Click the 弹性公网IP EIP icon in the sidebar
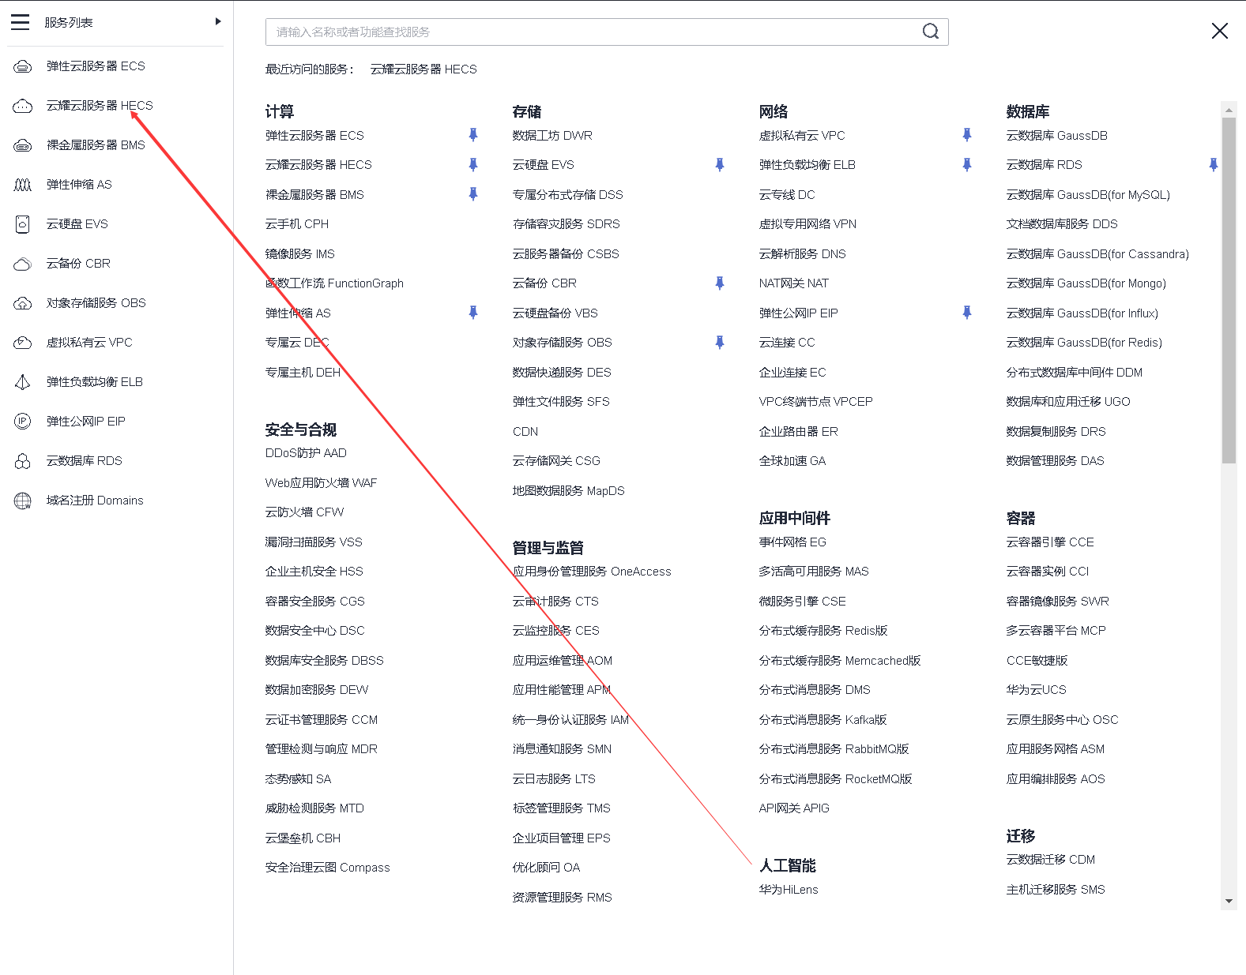This screenshot has width=1246, height=975. coord(23,422)
